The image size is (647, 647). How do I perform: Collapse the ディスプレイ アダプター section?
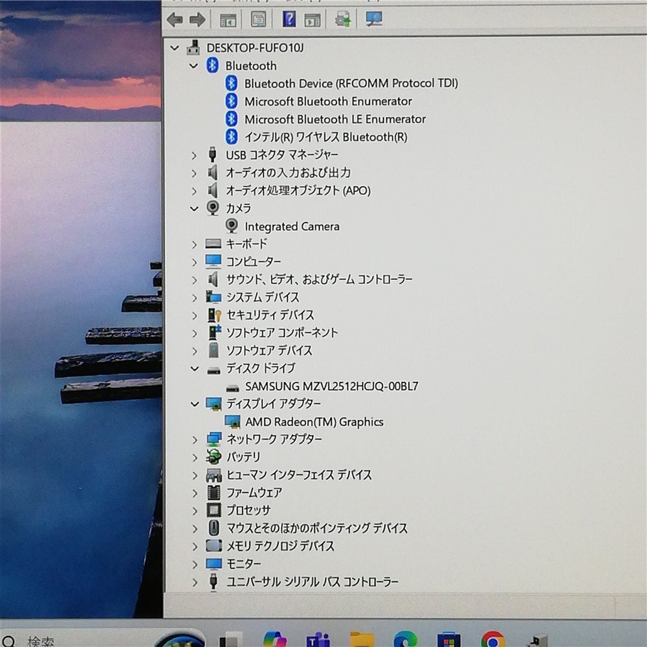(x=194, y=404)
